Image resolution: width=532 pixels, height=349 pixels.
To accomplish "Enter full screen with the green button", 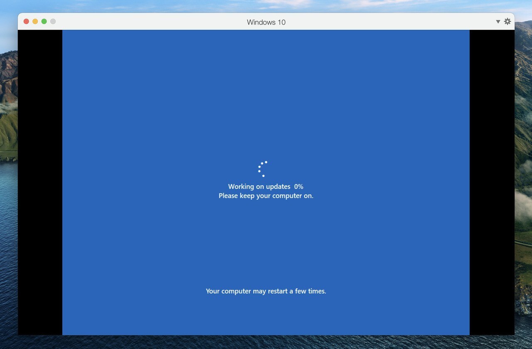I will click(44, 22).
